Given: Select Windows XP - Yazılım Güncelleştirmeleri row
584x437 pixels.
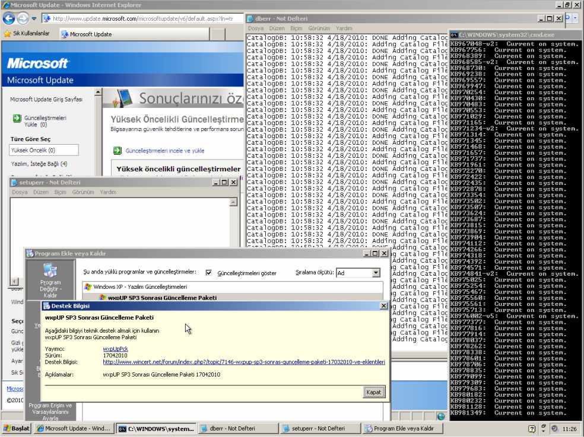Looking at the screenshot, I should coord(233,286).
